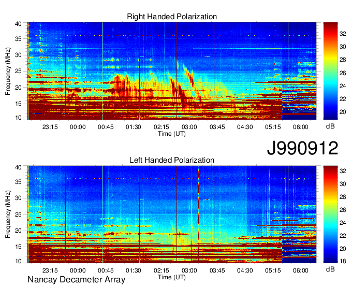Click "40" frequency tick on left-handed plot

(x=19, y=167)
